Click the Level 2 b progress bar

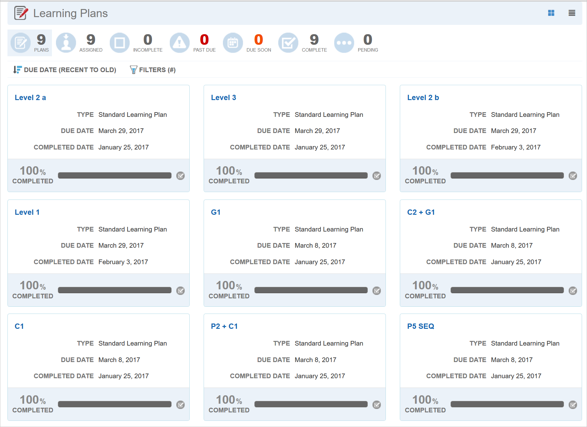point(507,176)
